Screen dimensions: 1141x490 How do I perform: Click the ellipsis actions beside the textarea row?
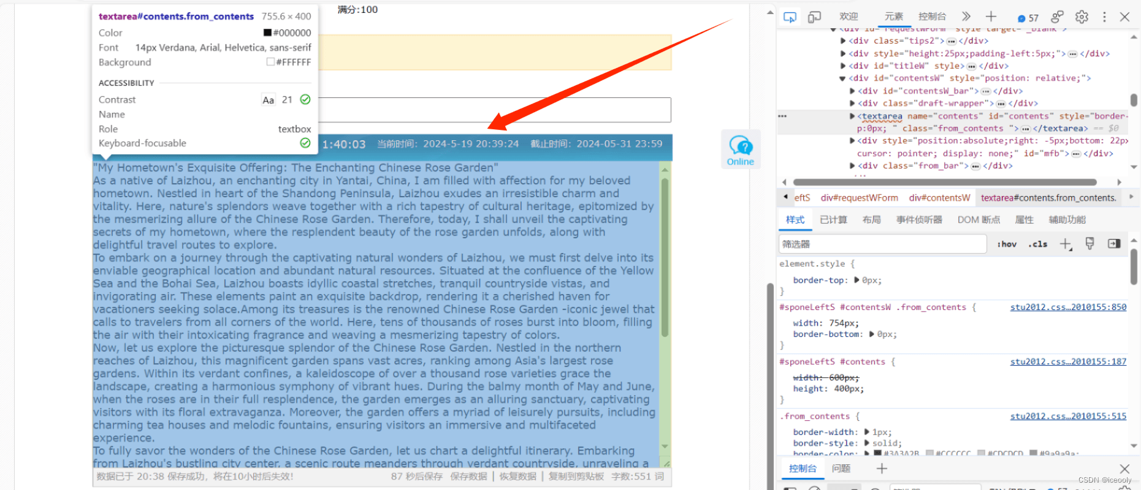(782, 116)
